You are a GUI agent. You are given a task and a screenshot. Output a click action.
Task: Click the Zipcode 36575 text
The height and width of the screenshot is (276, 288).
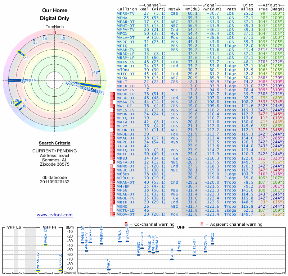pos(55,164)
